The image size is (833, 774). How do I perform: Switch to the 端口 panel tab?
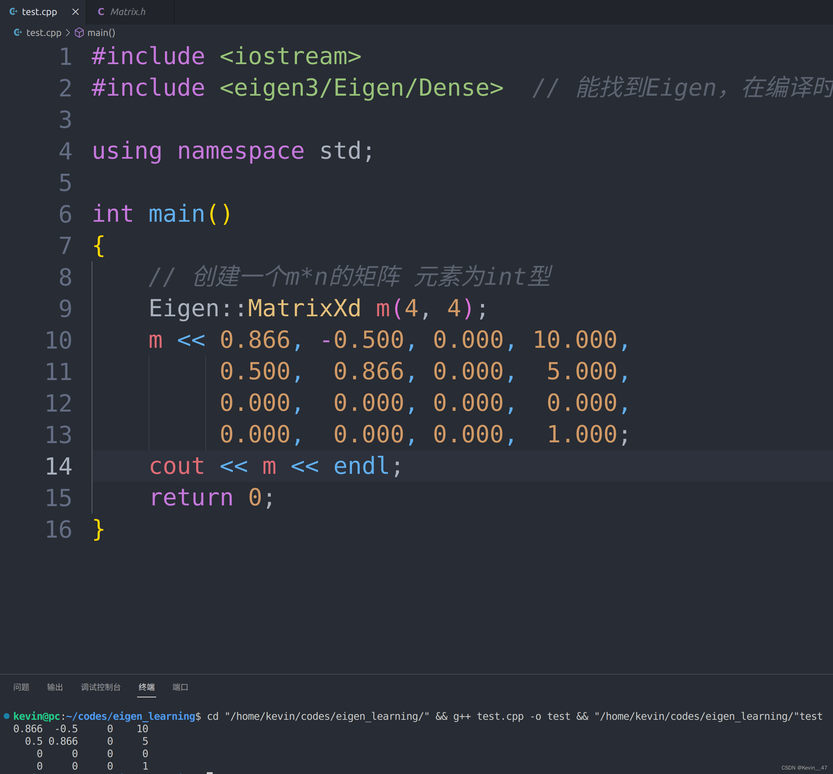pos(180,687)
